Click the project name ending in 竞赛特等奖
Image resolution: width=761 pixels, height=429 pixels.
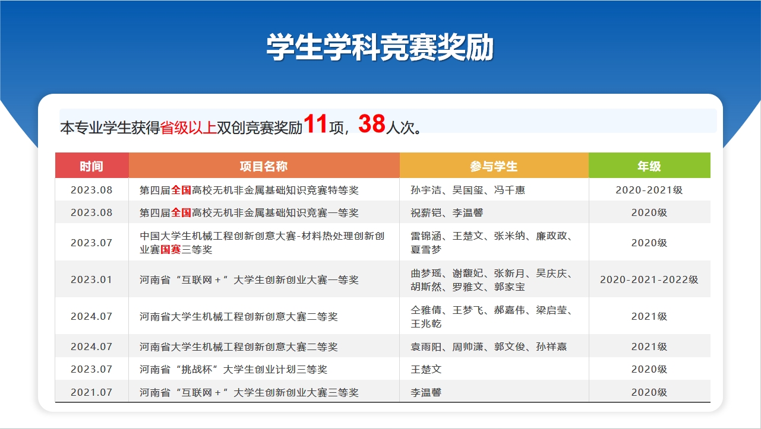tap(249, 190)
